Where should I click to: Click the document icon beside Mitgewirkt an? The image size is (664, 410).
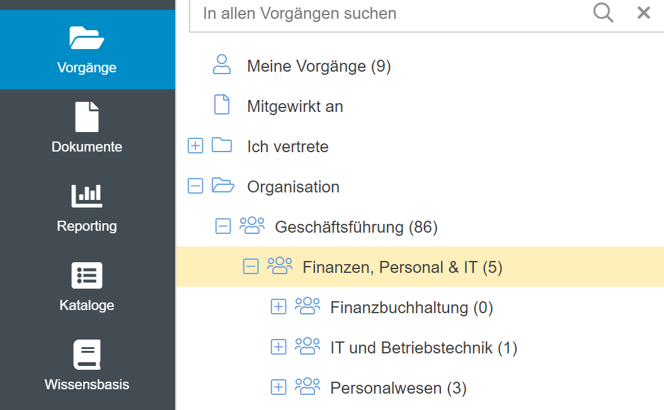[x=222, y=105]
